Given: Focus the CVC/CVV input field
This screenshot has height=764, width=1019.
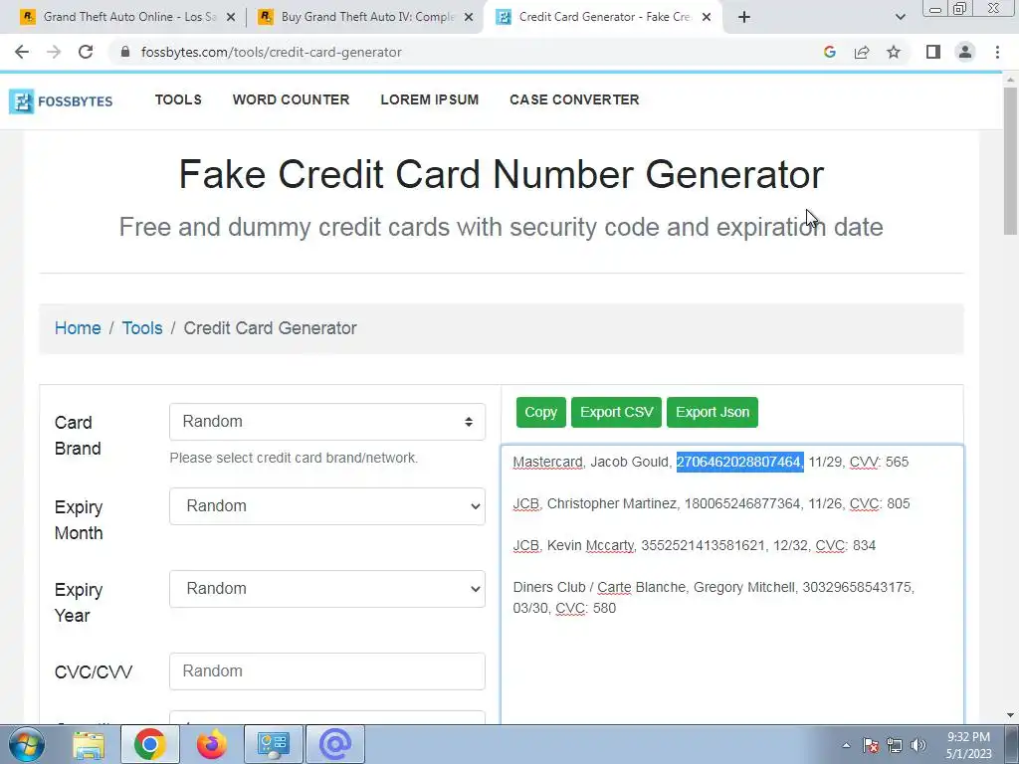Looking at the screenshot, I should 326,671.
